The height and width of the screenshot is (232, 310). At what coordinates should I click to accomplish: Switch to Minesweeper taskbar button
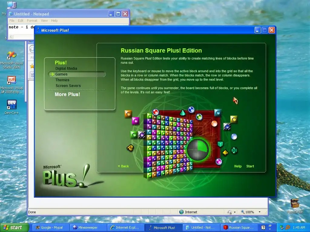click(x=88, y=227)
